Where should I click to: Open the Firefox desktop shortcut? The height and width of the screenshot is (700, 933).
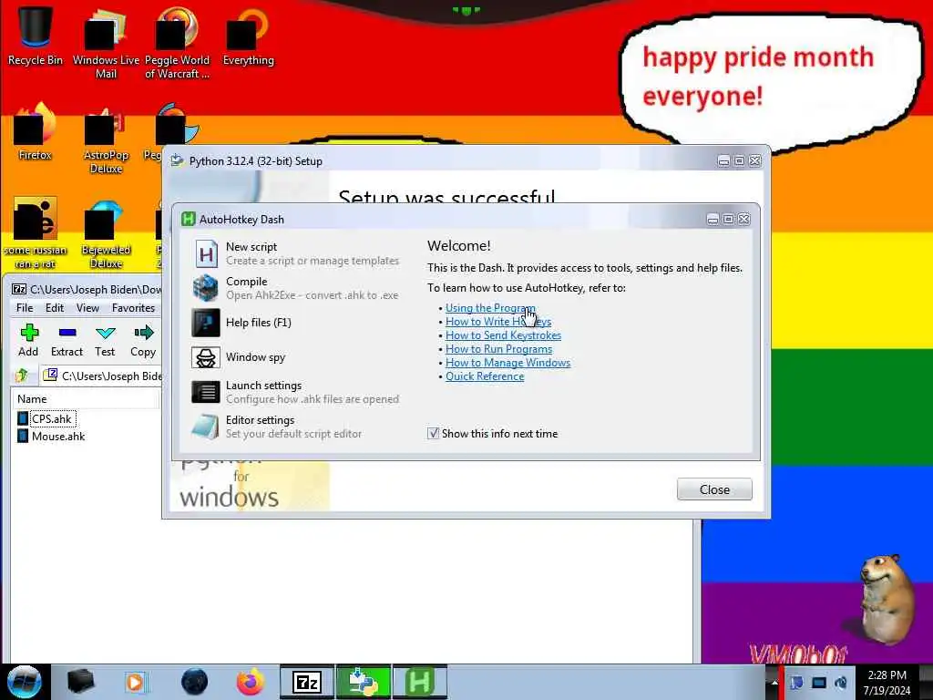tap(36, 132)
